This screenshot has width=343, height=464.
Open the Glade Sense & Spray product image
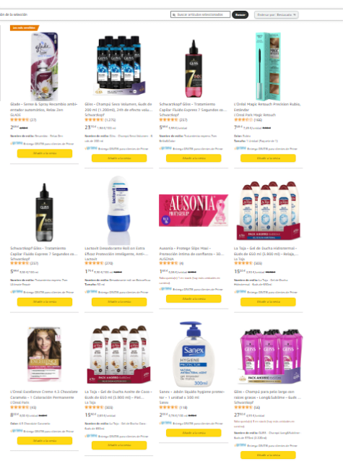point(45,66)
